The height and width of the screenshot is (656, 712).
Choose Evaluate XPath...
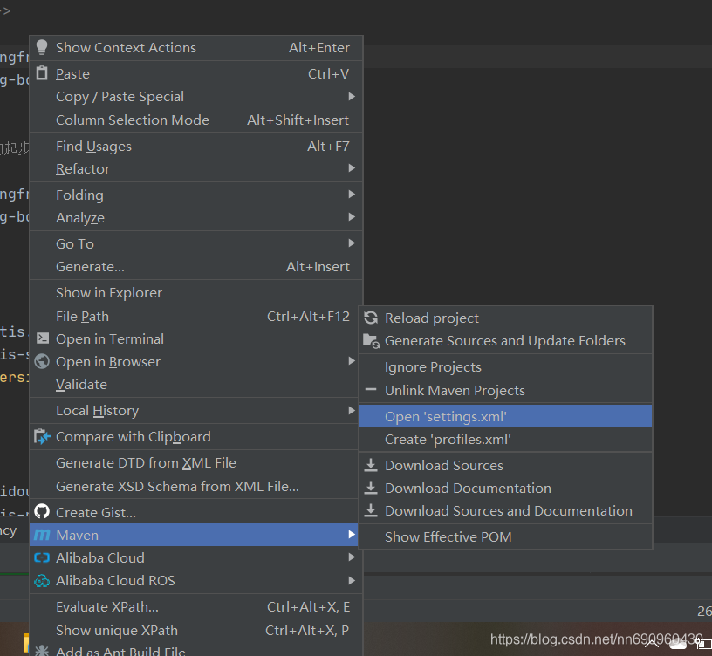pos(196,607)
